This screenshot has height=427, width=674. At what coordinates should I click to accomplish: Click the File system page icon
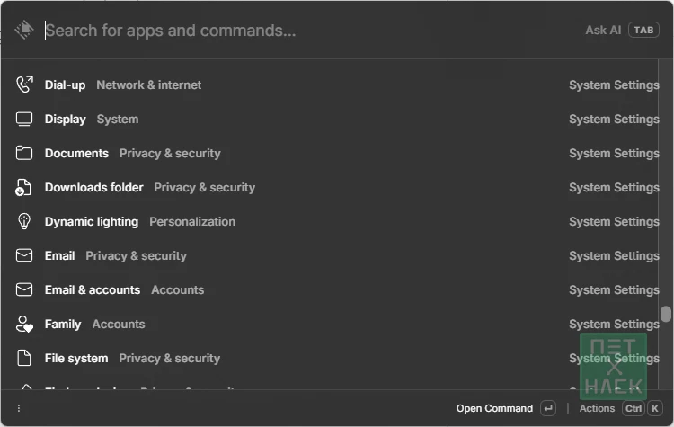(x=24, y=358)
